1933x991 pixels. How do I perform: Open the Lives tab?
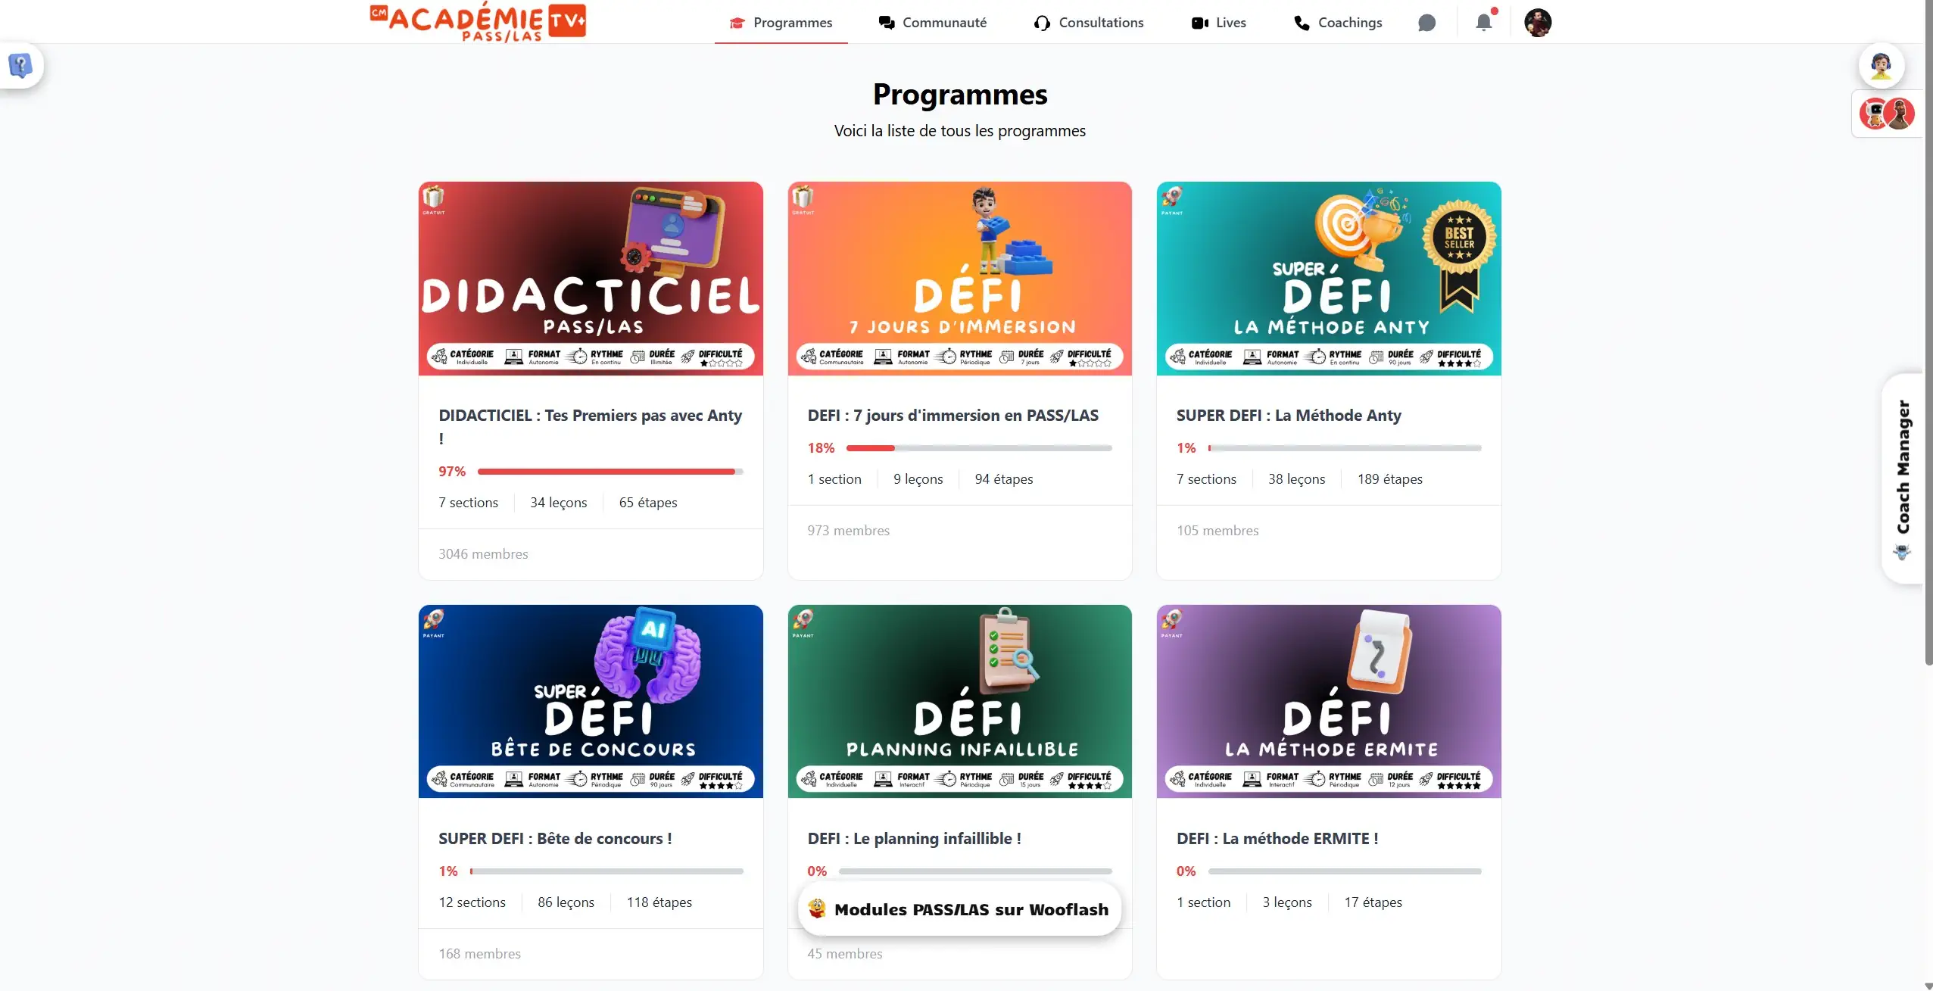1218,23
